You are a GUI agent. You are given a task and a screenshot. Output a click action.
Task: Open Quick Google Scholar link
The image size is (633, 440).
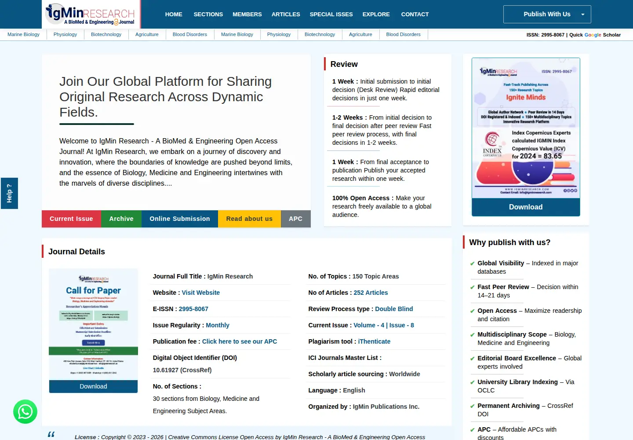tap(595, 35)
